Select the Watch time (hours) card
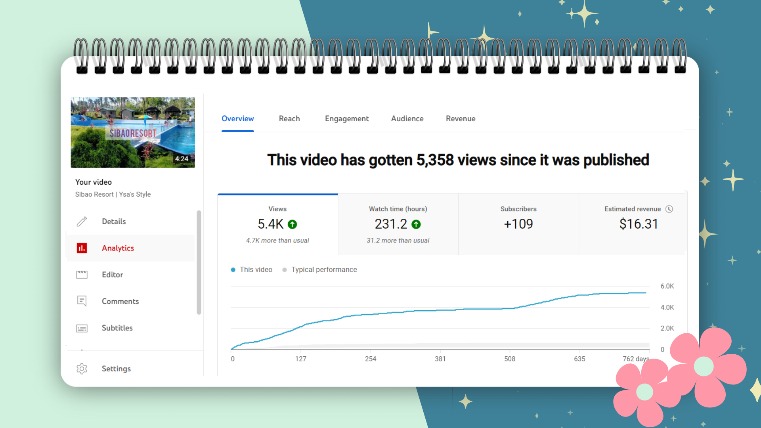 pos(398,224)
